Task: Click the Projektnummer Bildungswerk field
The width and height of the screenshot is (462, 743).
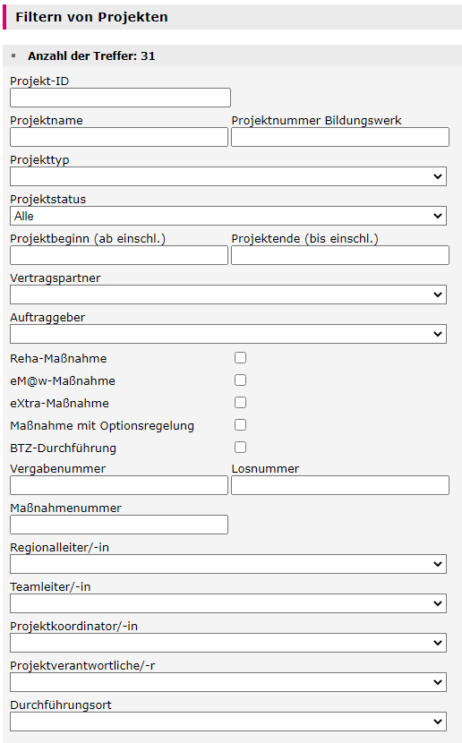Action: (x=340, y=137)
